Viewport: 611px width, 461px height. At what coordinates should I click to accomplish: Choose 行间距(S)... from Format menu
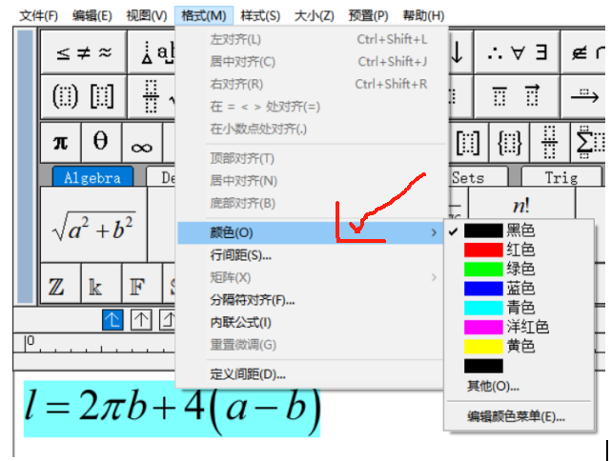pyautogui.click(x=310, y=255)
